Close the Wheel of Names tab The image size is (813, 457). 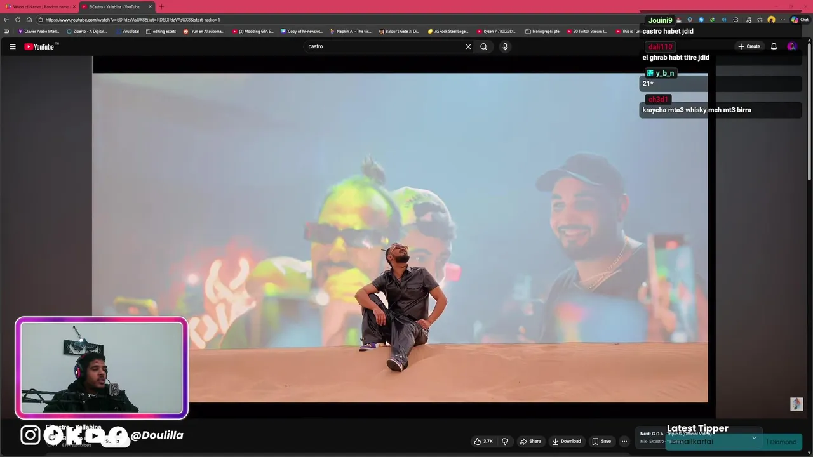(x=74, y=6)
